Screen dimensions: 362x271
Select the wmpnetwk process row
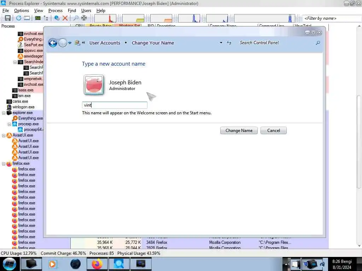click(x=34, y=79)
